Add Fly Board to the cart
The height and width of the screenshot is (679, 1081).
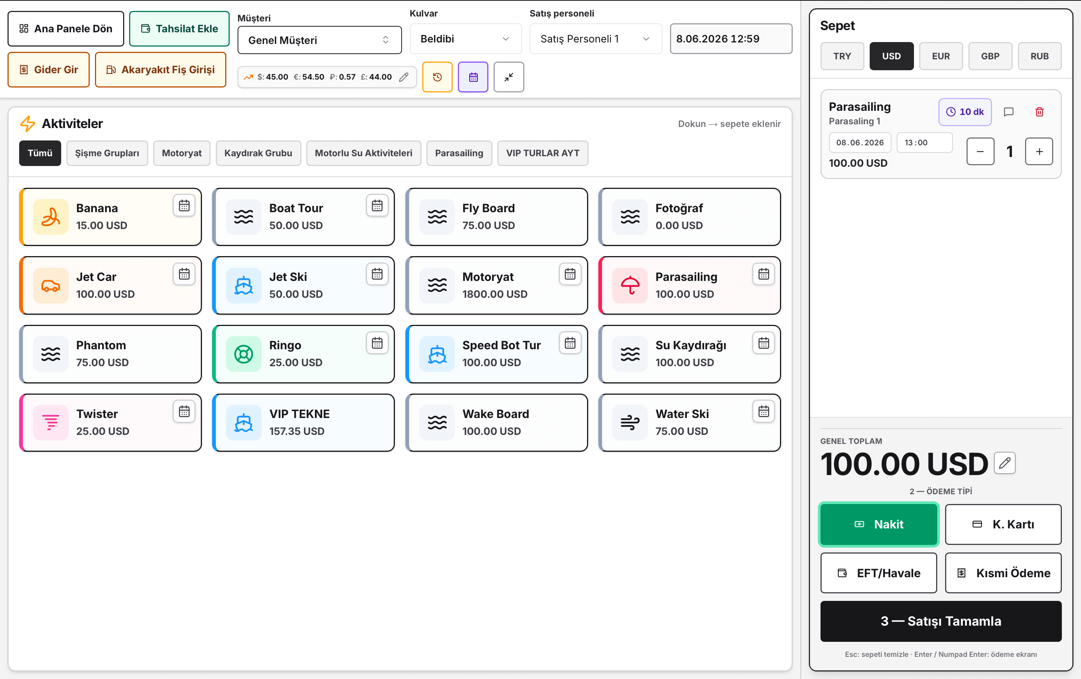tap(496, 217)
